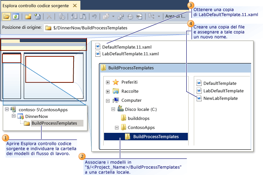Select LabDefaultTemplate.11.xaml file
This screenshot has width=263, height=175.
tap(131, 54)
